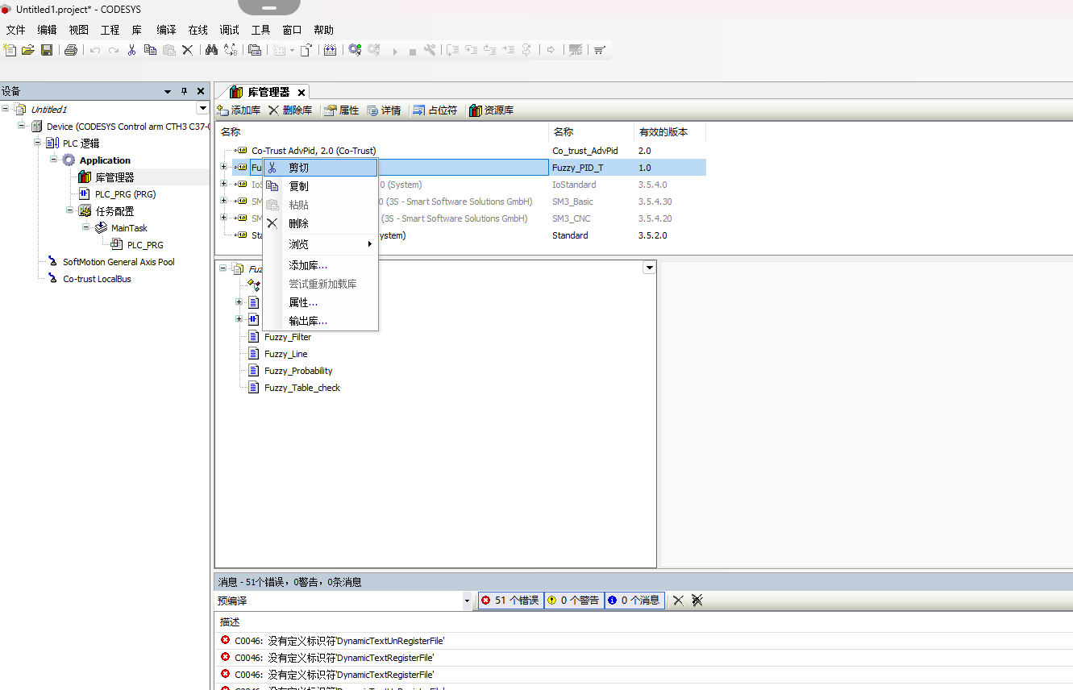Select the Fuzzy_Filter item
This screenshot has width=1073, height=690.
pos(288,337)
